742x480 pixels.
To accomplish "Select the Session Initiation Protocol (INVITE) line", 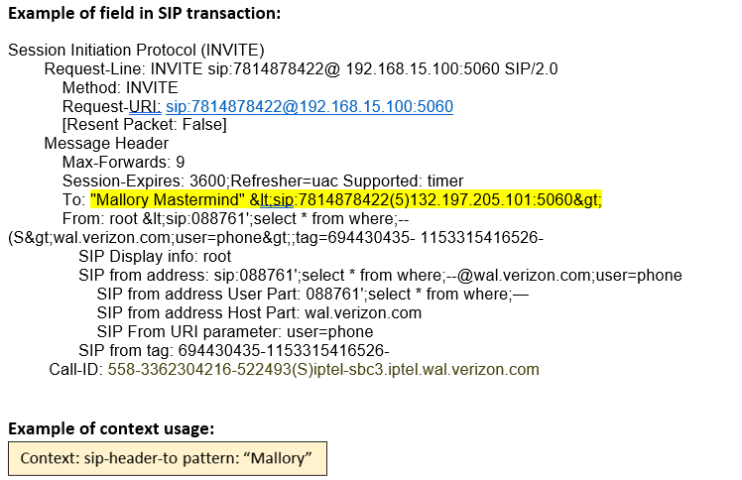I will 136,50.
